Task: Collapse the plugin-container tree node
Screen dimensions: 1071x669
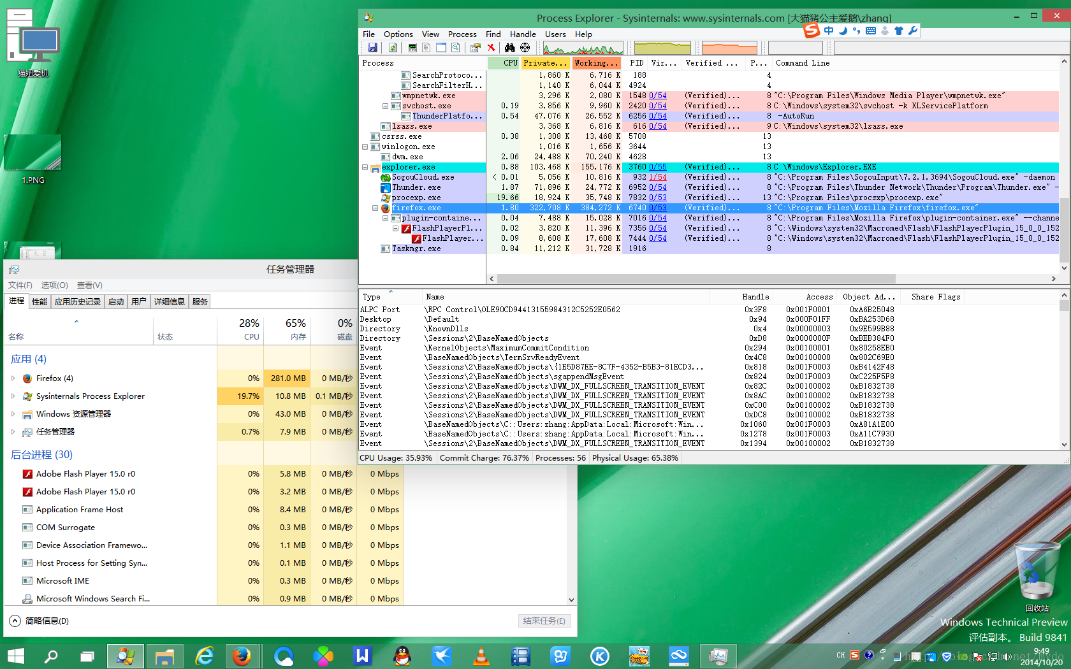Action: click(385, 219)
